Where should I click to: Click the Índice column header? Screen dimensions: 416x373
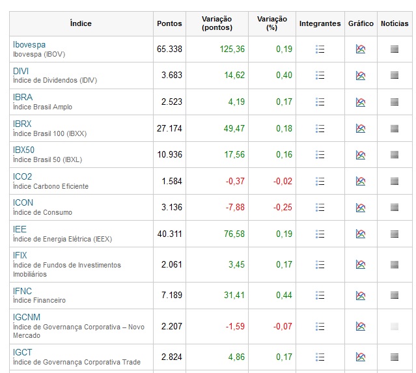tap(81, 23)
